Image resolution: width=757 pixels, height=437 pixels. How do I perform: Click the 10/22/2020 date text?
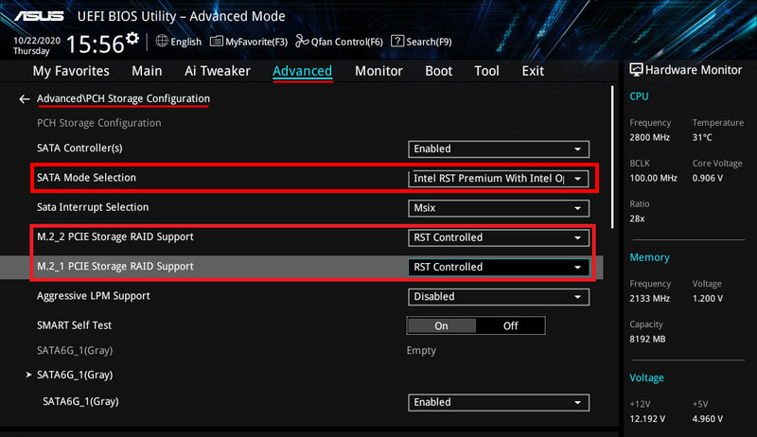tap(37, 41)
